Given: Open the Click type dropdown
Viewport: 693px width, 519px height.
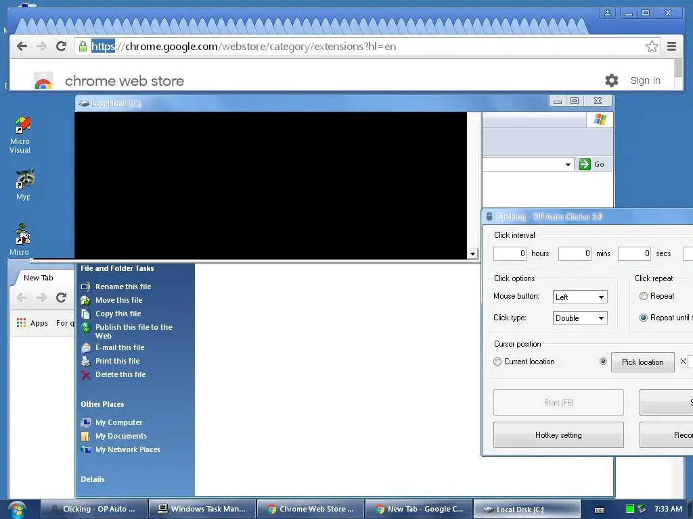Looking at the screenshot, I should click(x=580, y=318).
